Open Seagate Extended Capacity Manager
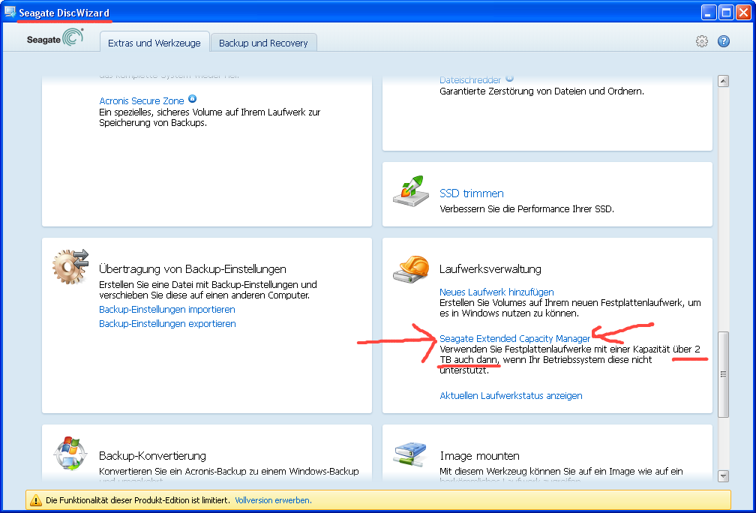Screen dimensions: 756x513 click(x=515, y=338)
